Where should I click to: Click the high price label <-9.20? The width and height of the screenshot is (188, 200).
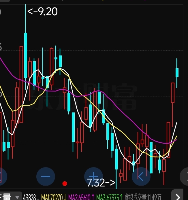point(42,12)
